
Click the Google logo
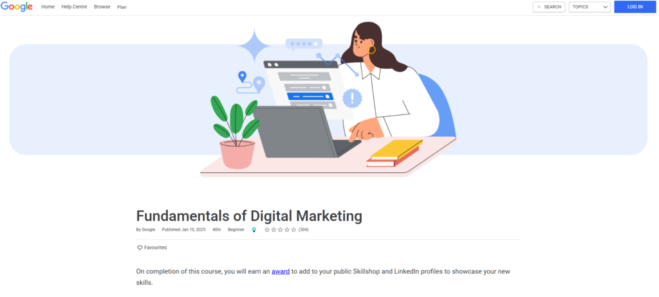pos(16,6)
